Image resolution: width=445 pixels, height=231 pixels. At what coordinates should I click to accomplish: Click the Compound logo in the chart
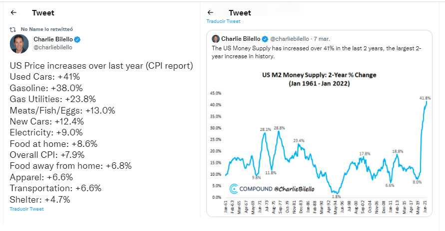[233, 189]
